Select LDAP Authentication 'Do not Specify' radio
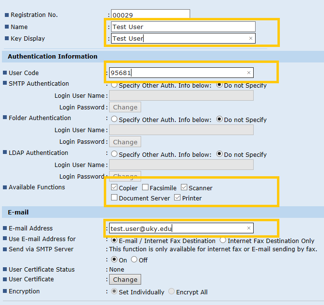 point(219,154)
